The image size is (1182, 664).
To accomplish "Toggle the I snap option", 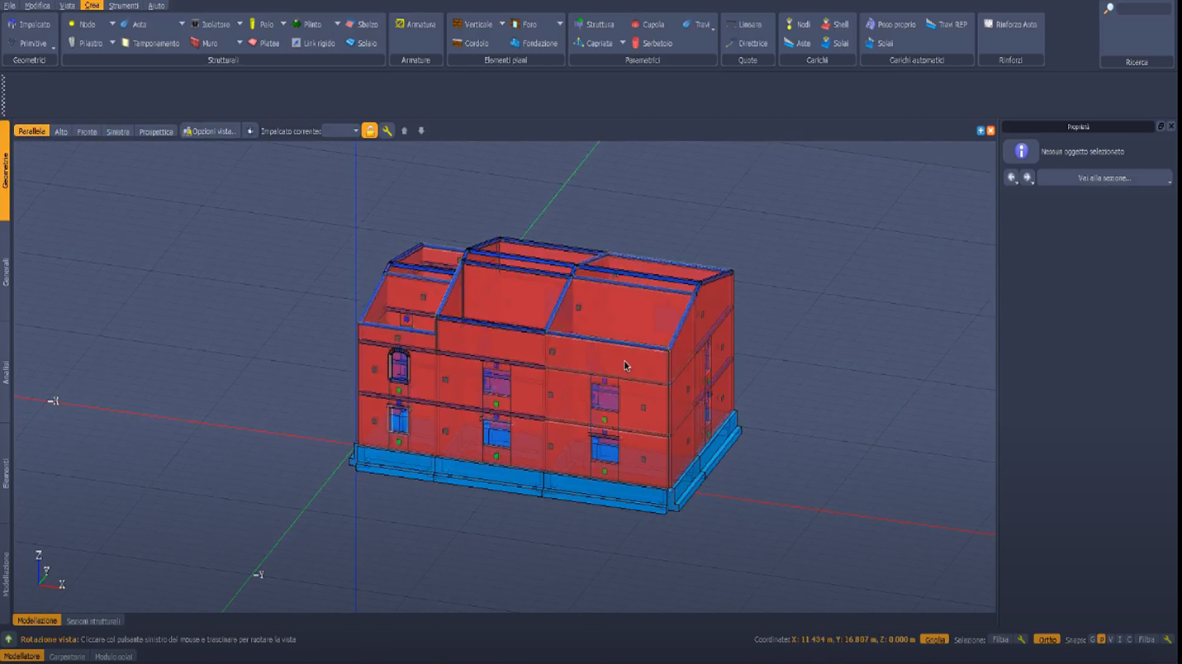I will [1119, 640].
